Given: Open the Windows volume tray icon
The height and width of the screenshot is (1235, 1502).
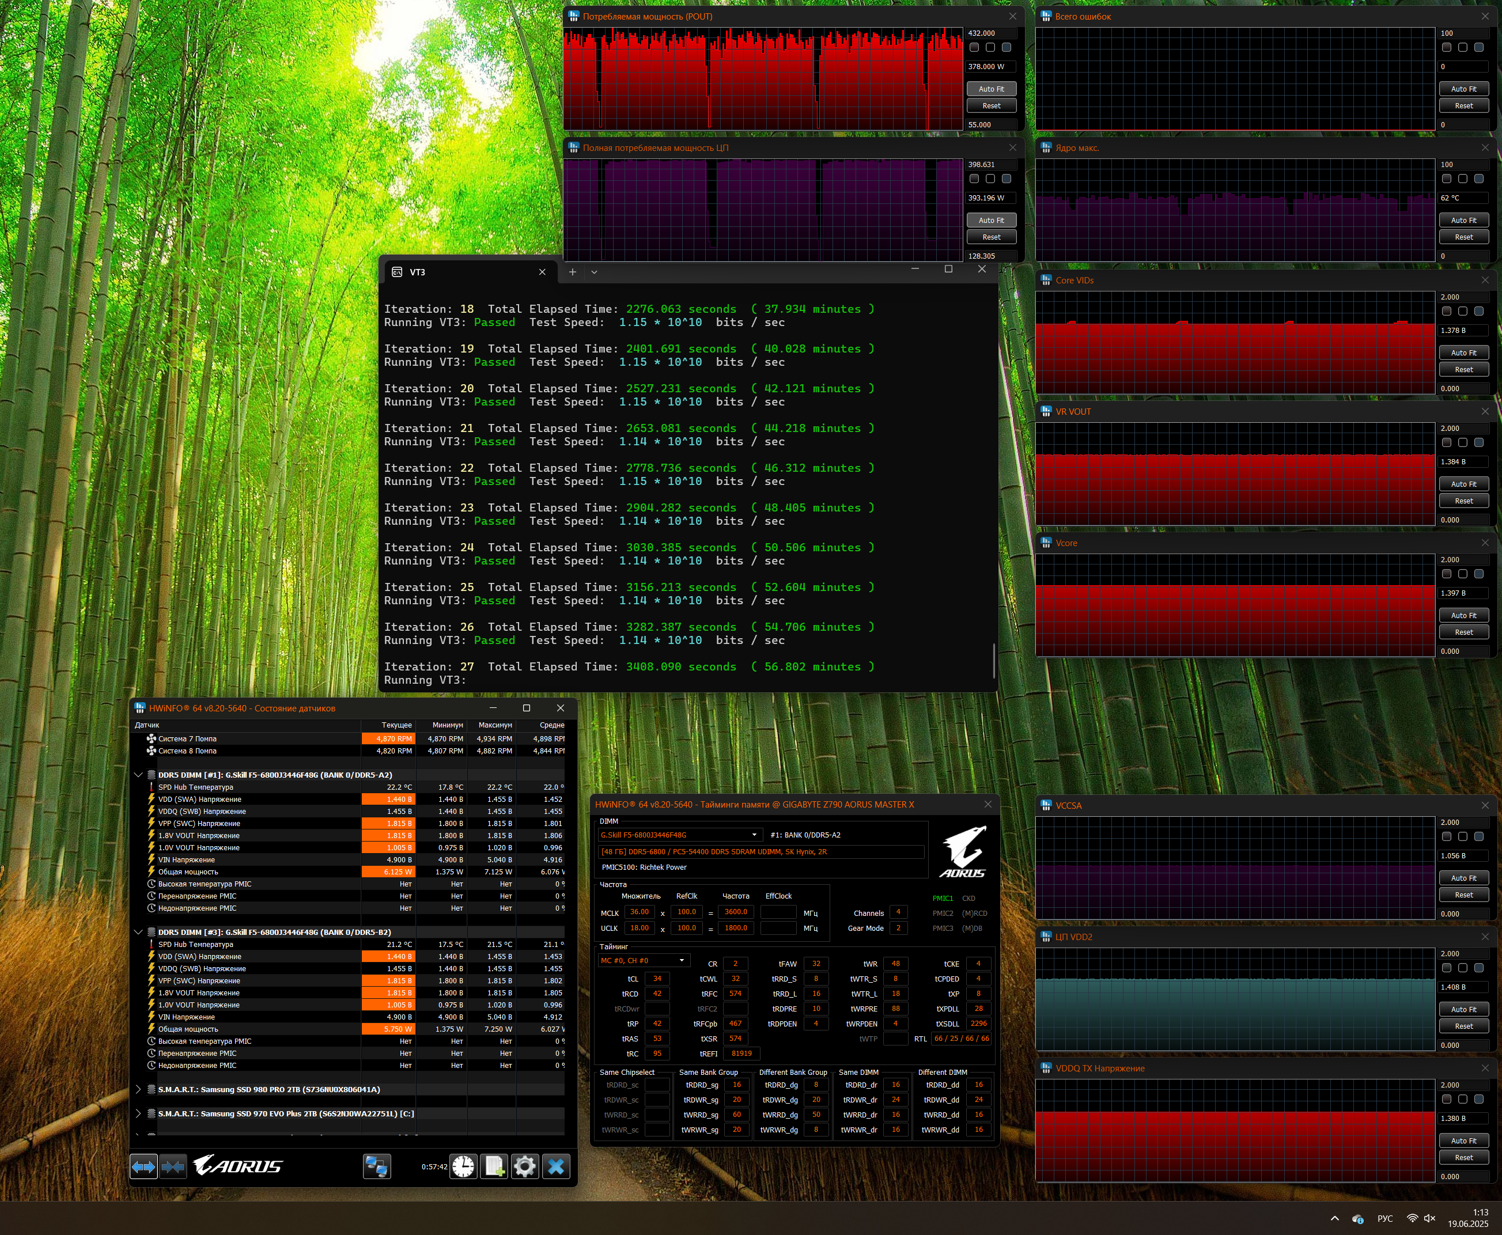Looking at the screenshot, I should [1429, 1218].
